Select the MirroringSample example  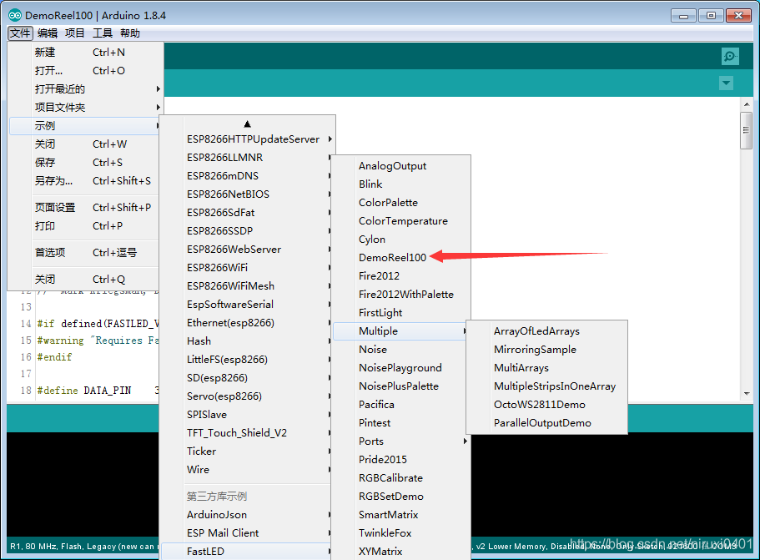click(546, 350)
